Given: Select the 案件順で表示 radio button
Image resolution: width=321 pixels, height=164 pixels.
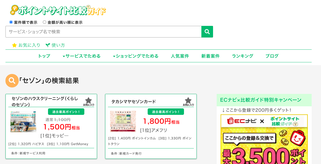Looking at the screenshot, I should pyautogui.click(x=11, y=22).
